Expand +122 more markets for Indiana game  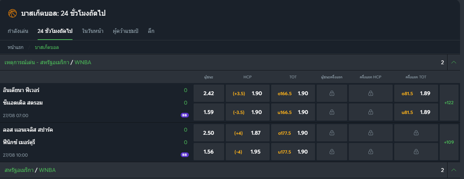pyautogui.click(x=449, y=103)
